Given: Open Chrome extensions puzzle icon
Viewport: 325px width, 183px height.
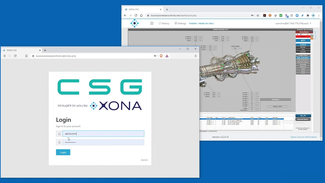Looking at the screenshot, I should (308, 16).
